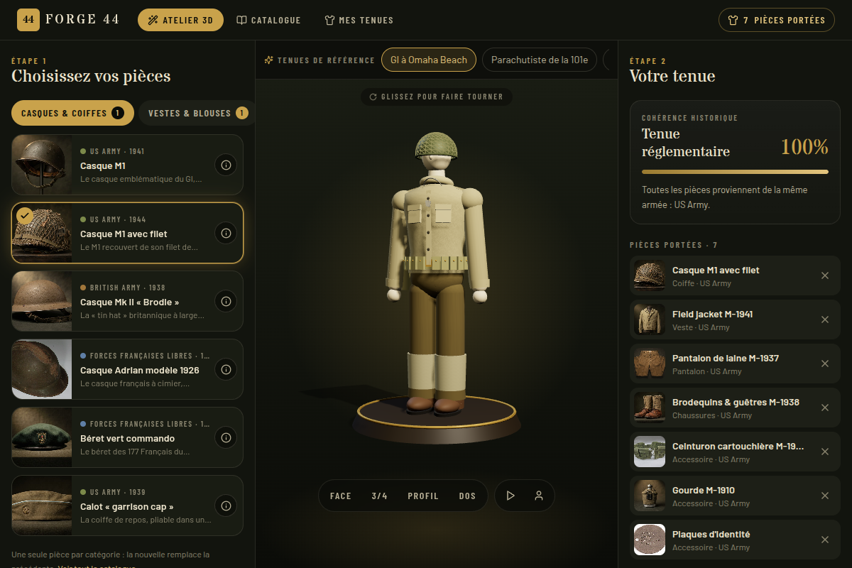Click the worn Casque M1 avec filet thumbnail

click(x=650, y=275)
